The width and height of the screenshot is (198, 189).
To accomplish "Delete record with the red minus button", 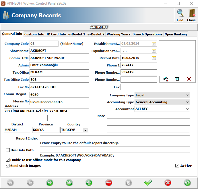I will 109,183.
